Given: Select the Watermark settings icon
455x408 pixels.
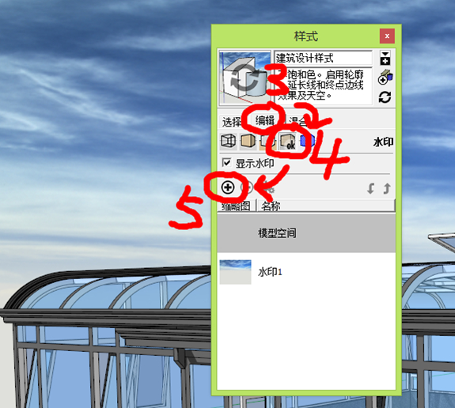Looking at the screenshot, I should coord(287,142).
